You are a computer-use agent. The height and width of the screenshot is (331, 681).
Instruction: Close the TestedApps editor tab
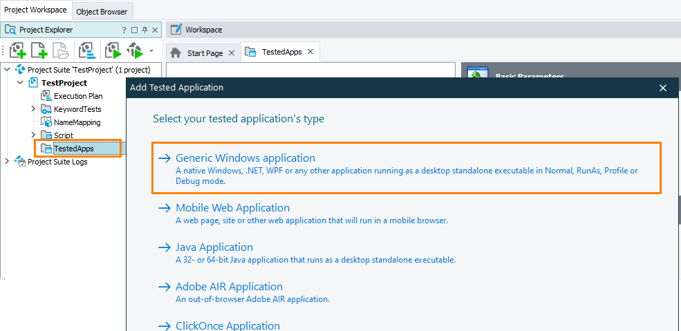tap(310, 52)
